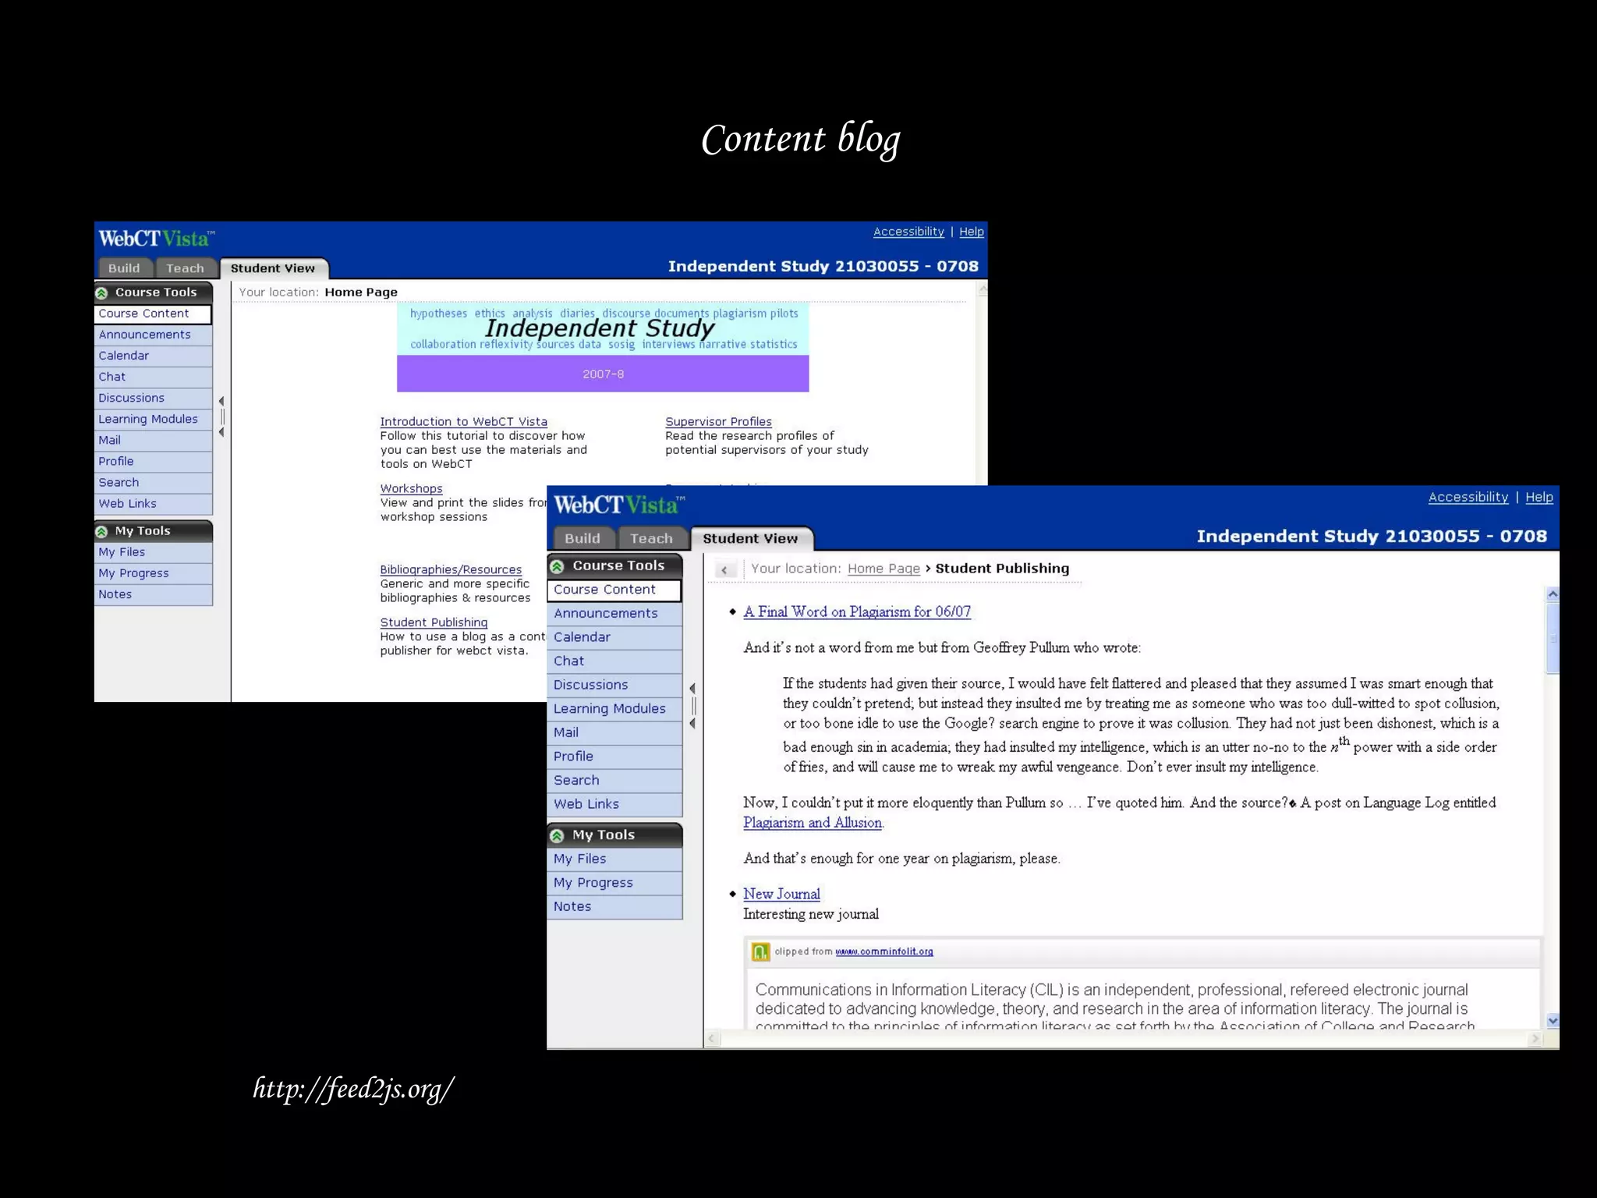
Task: Collapse Course Tools in the back window
Action: point(101,293)
